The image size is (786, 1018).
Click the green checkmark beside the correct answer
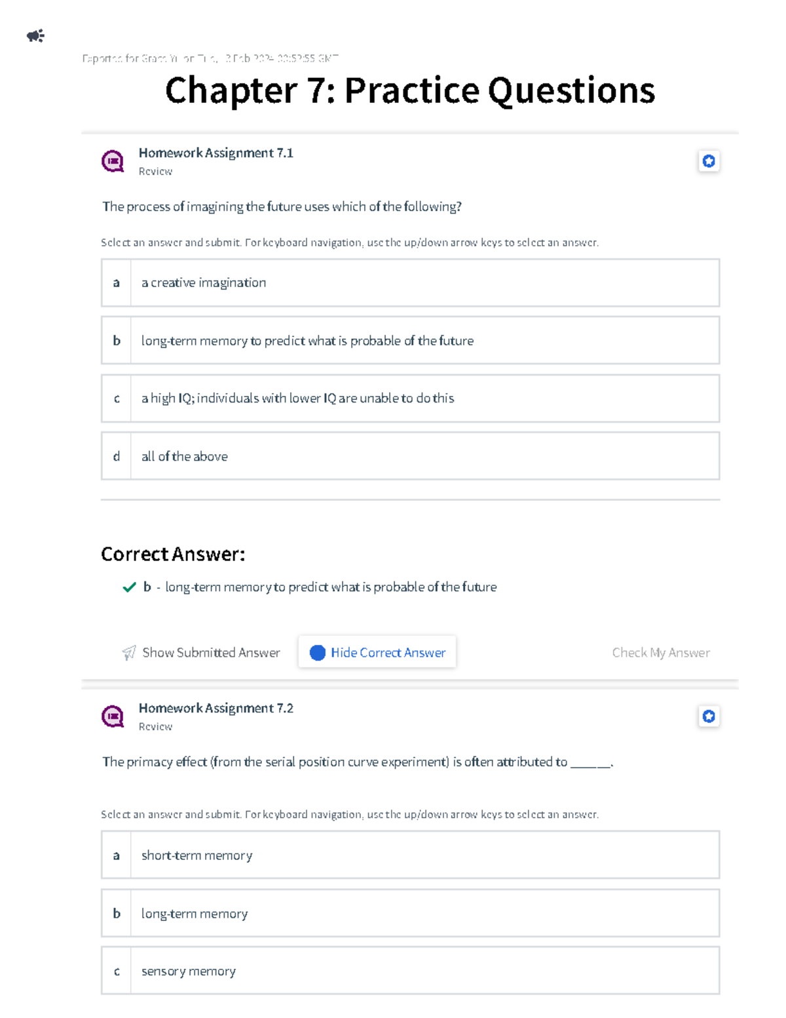129,587
